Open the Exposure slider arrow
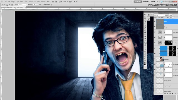178x100 pixels. [x=37, y=5]
